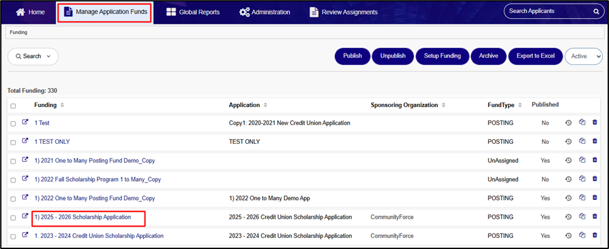View history icon for 2022 One to Many Posting row
The image size is (609, 249).
[568, 198]
